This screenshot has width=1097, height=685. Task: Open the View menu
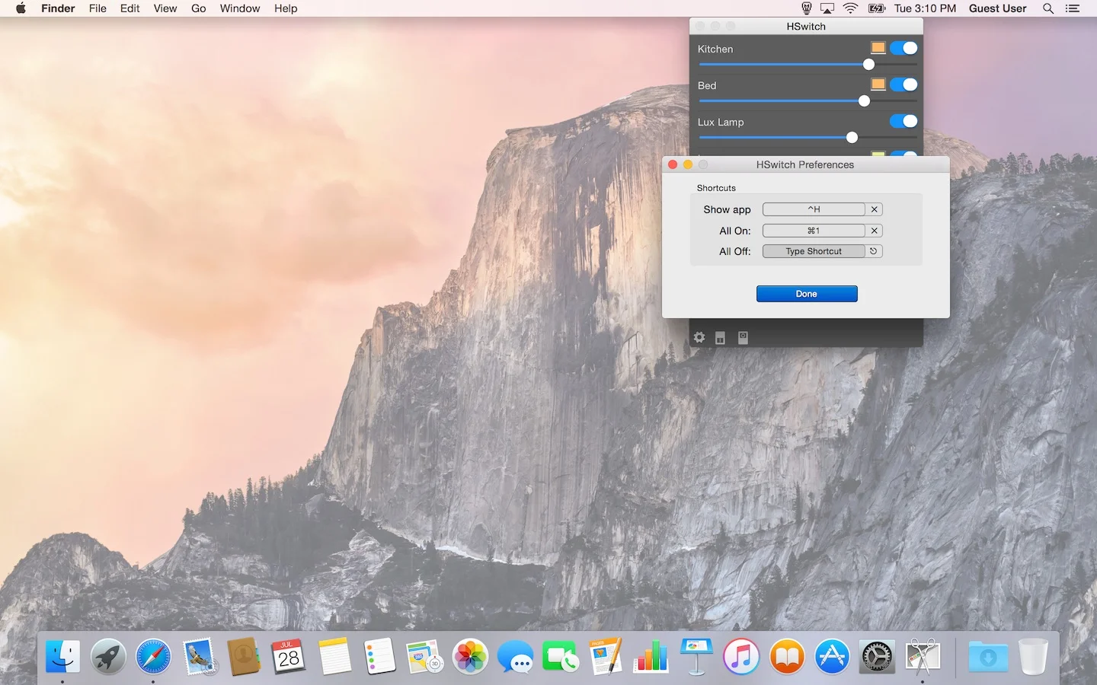(x=165, y=8)
